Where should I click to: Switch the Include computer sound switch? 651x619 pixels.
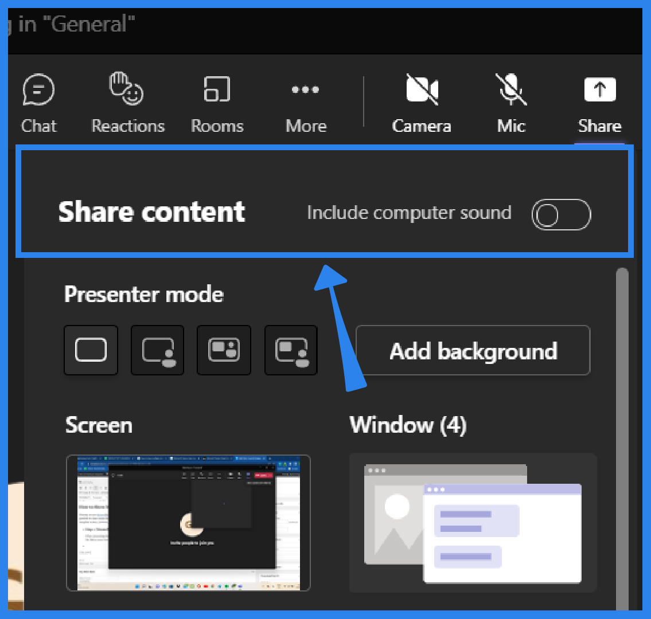pyautogui.click(x=561, y=214)
